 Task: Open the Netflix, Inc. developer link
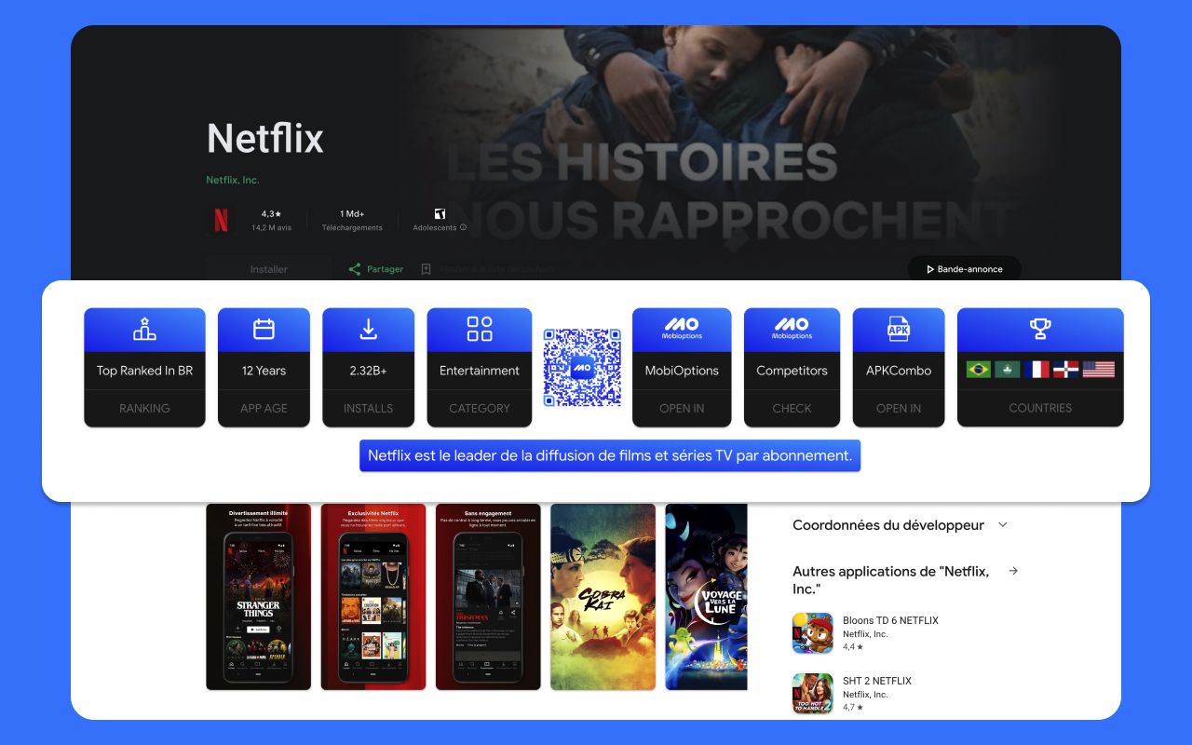click(233, 180)
